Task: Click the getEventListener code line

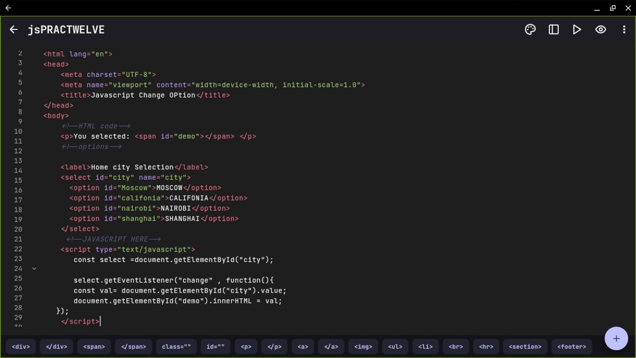Action: 173,280
